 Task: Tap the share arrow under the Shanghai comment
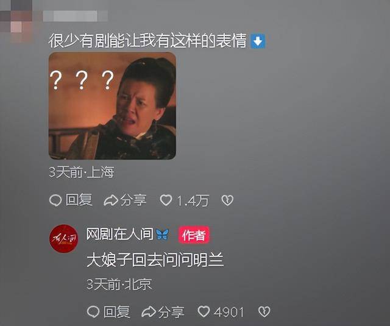click(111, 200)
